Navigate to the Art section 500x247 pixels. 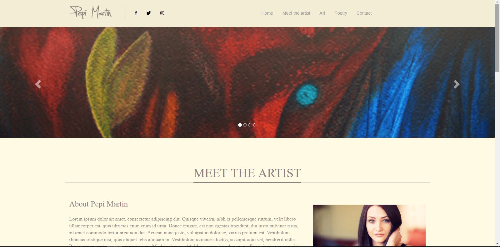[322, 13]
